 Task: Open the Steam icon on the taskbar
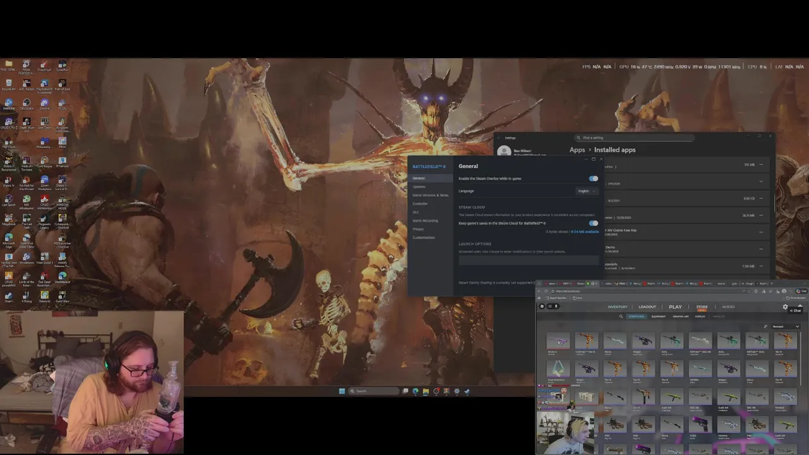(467, 391)
